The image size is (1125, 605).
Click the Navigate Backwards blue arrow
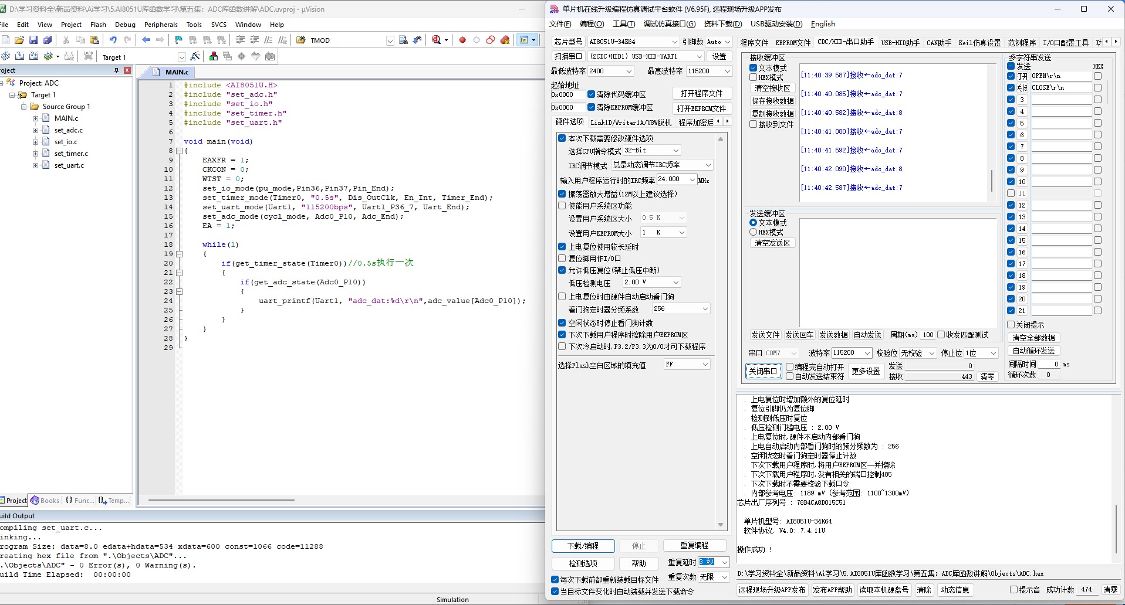click(x=146, y=40)
